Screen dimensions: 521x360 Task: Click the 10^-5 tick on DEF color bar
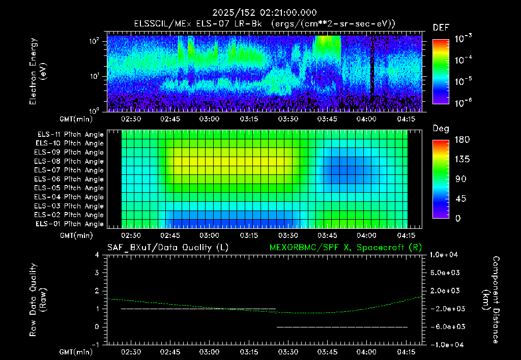pos(464,81)
